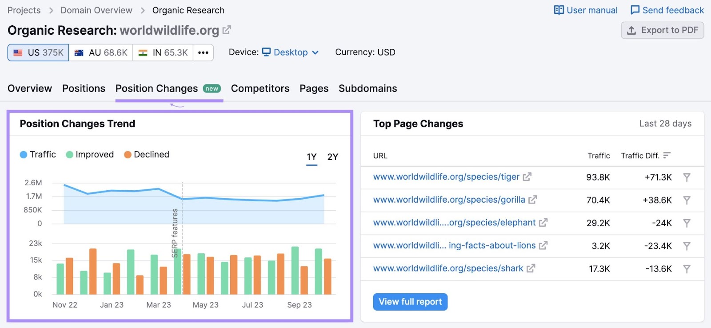Open the Positions tab
Image resolution: width=711 pixels, height=328 pixels.
pyautogui.click(x=84, y=88)
